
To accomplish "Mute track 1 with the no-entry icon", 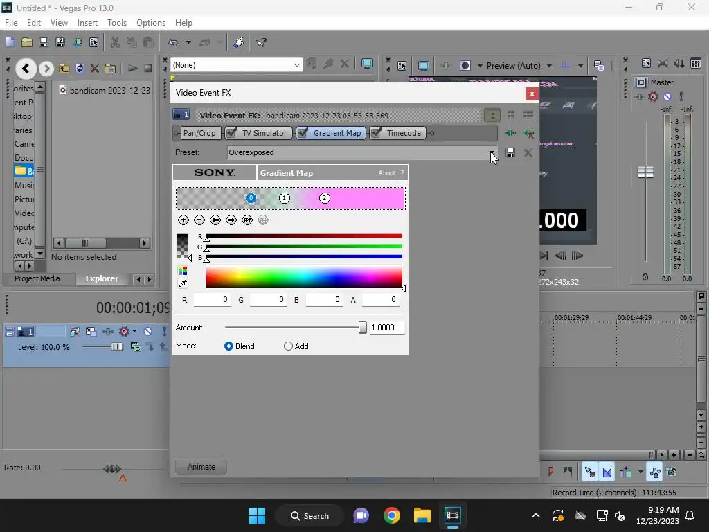I will [x=147, y=332].
